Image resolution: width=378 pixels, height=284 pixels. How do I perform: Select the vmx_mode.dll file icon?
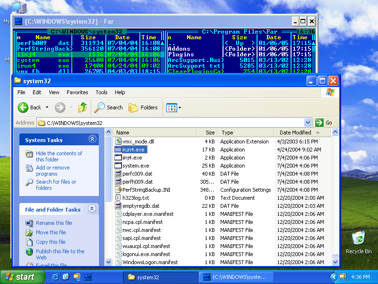[118, 142]
